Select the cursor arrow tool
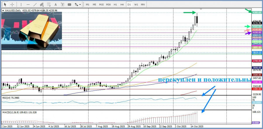The height and width of the screenshot is (129, 263). (5, 4)
